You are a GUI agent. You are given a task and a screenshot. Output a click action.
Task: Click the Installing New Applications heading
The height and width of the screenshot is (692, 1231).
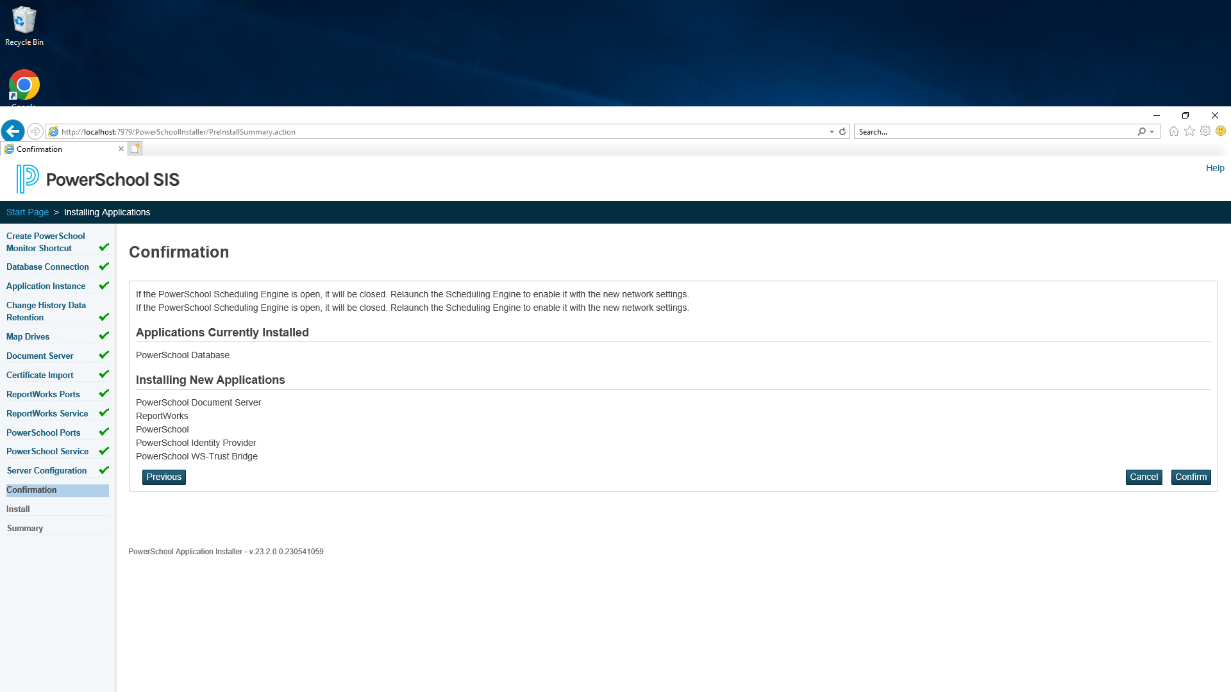pyautogui.click(x=210, y=380)
